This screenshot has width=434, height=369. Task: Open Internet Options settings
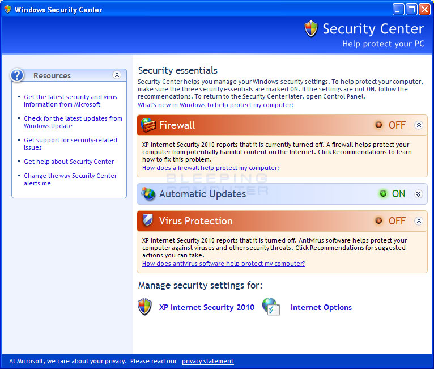click(x=321, y=307)
